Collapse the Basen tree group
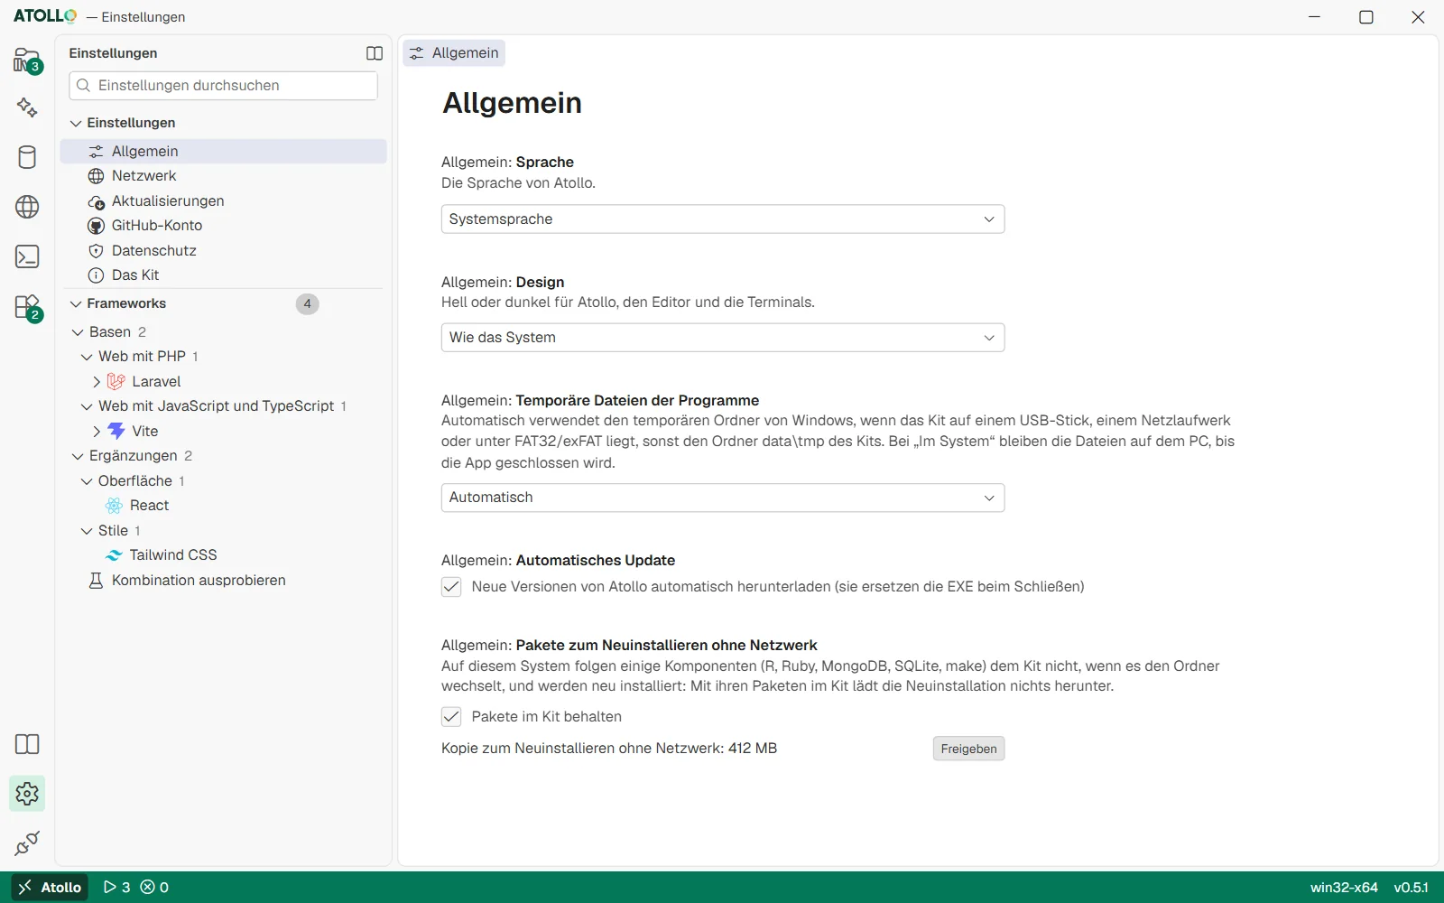Viewport: 1444px width, 903px height. coord(78,332)
